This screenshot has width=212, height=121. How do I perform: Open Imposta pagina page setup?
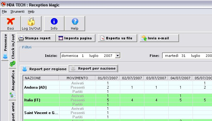point(76,38)
